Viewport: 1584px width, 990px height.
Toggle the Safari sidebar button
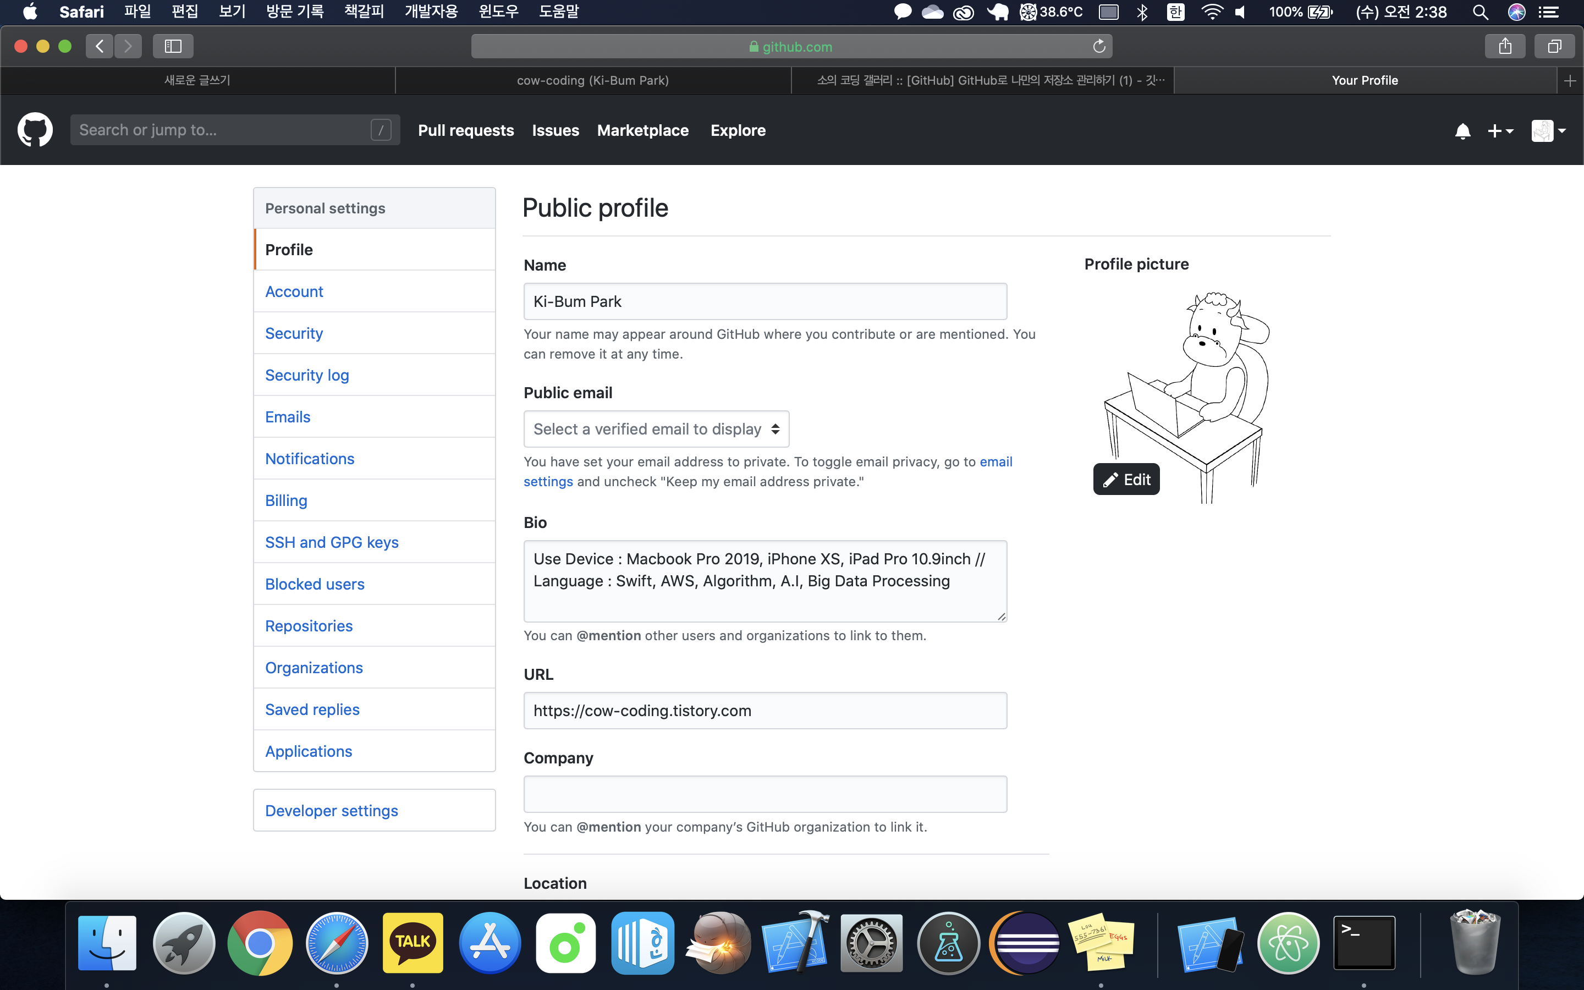tap(173, 47)
